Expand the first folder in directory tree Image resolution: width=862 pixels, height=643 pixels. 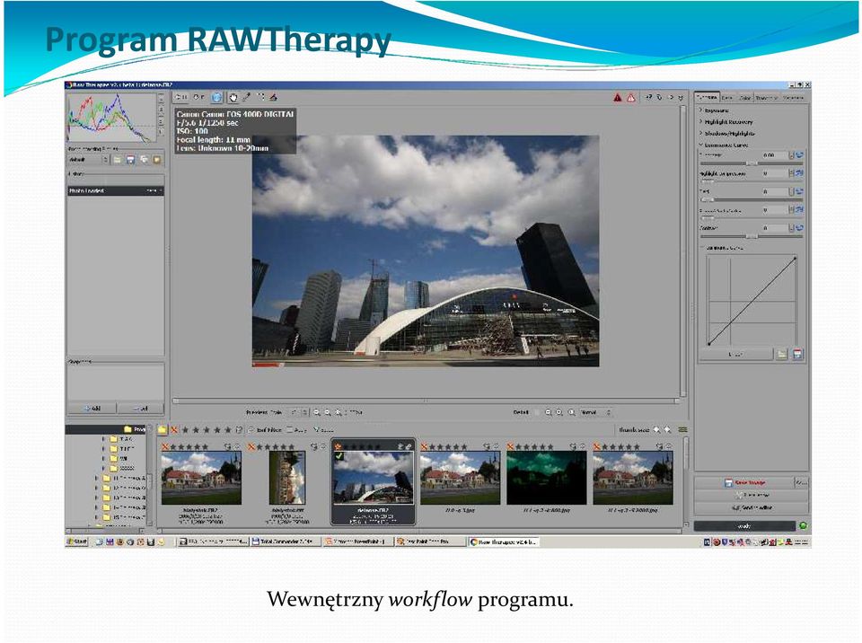[102, 439]
